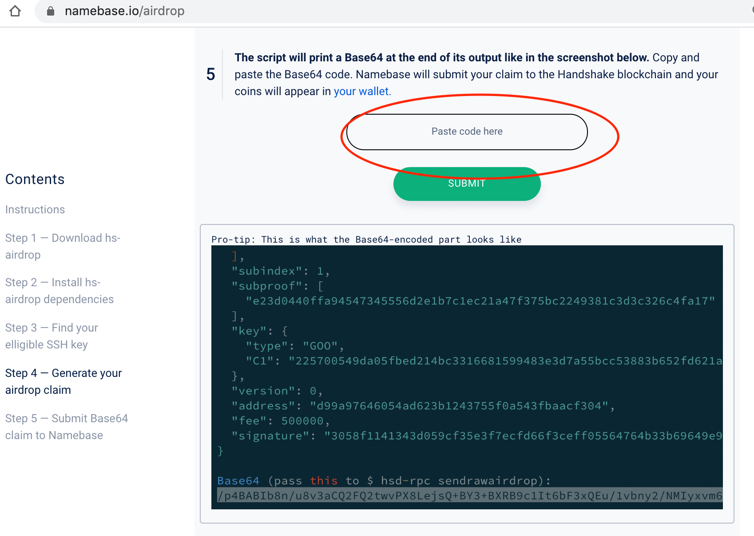Click the Contents heading
The height and width of the screenshot is (536, 754).
[x=35, y=179]
